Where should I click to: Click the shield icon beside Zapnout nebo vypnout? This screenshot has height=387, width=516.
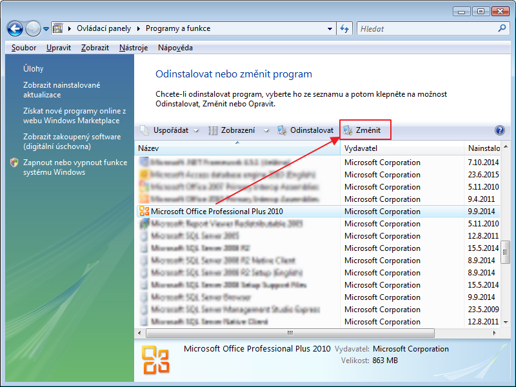point(14,163)
